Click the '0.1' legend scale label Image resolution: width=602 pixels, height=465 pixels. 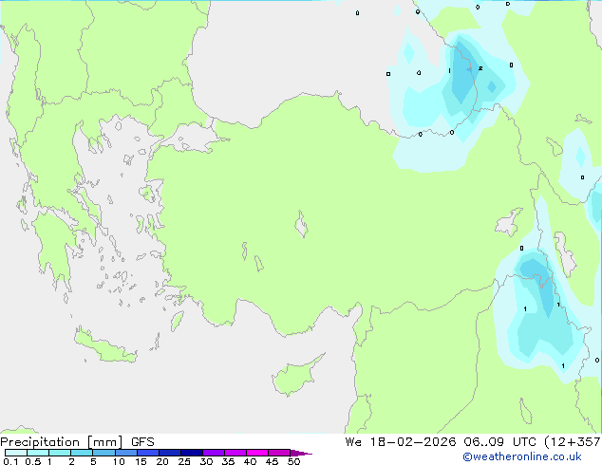pos(10,461)
